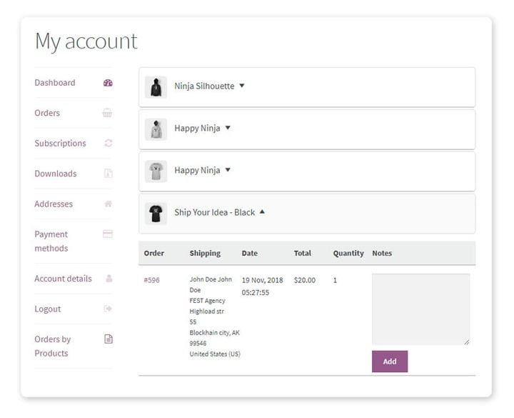Click the Logout arrow icon

(108, 309)
